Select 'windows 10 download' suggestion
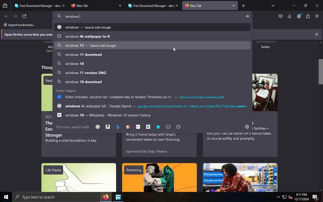Viewport: 323px width, 202px height. [x=152, y=82]
